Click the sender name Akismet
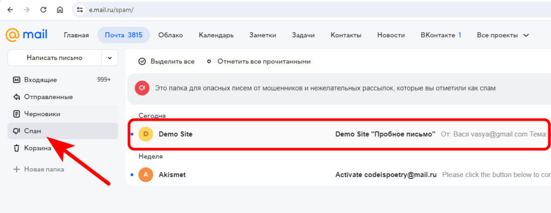This screenshot has width=551, height=213. (172, 174)
